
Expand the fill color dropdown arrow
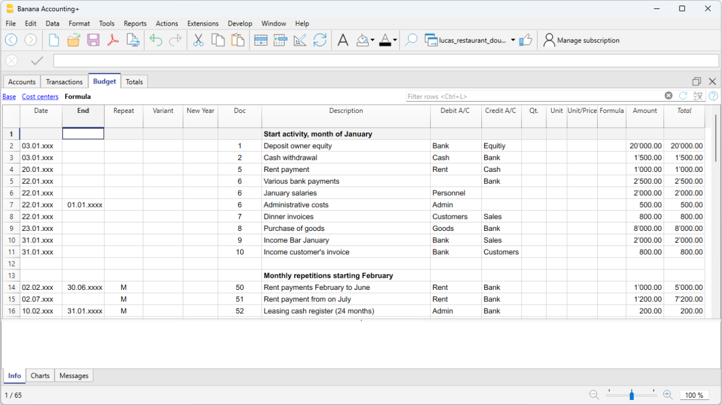coord(373,40)
